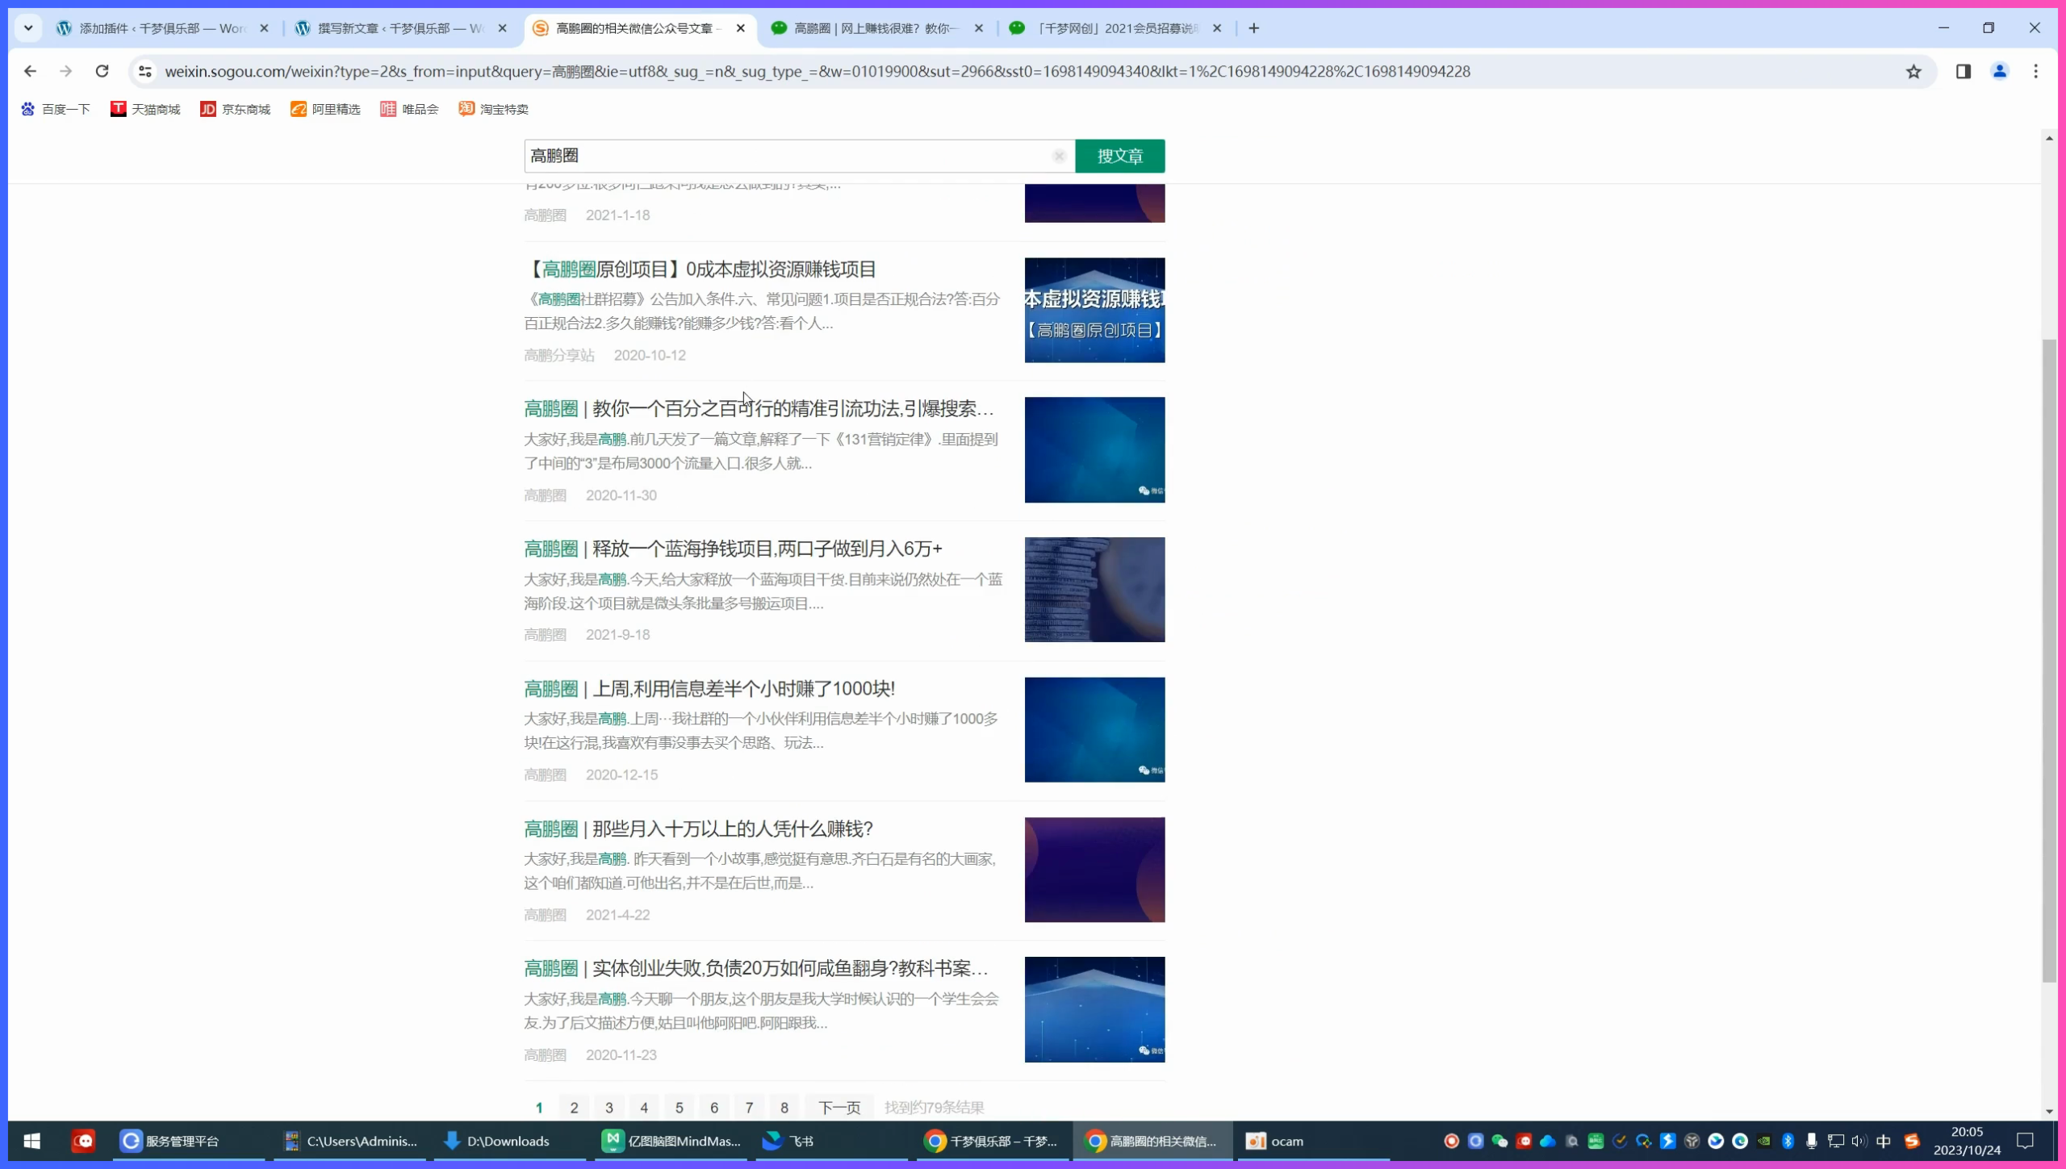Viewport: 2066px width, 1169px height.
Task: Click 下一页 next page button
Action: (x=839, y=1108)
